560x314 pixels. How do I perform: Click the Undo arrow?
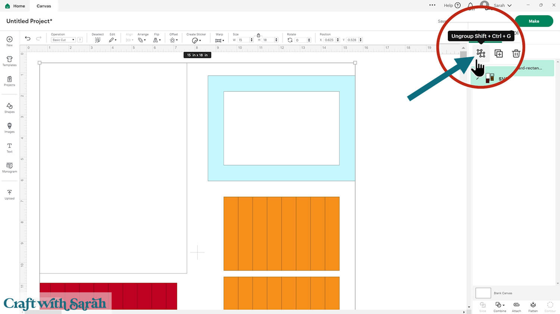pos(28,39)
